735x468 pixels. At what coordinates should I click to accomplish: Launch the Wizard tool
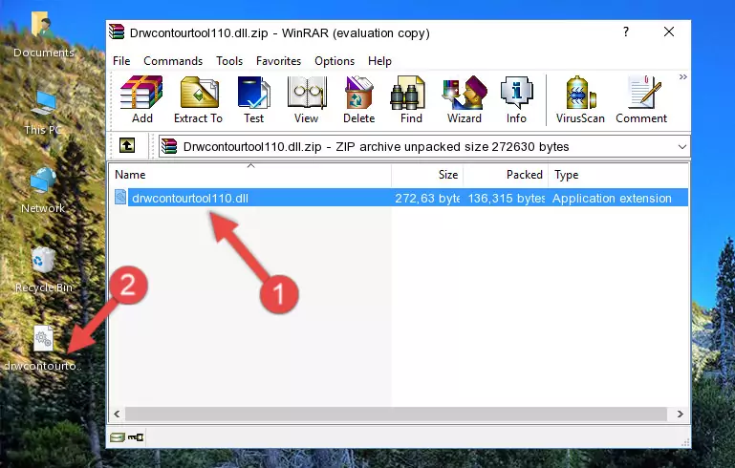pos(465,99)
